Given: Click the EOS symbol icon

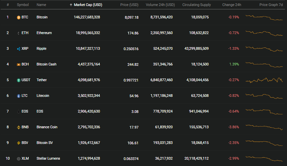Looking at the screenshot, I should (x=18, y=112).
